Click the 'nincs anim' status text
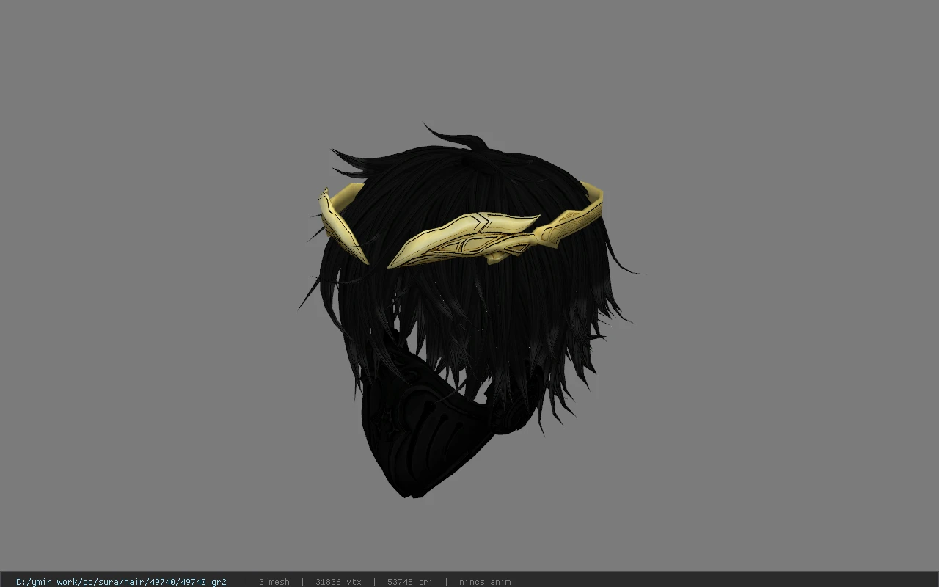 (x=485, y=582)
